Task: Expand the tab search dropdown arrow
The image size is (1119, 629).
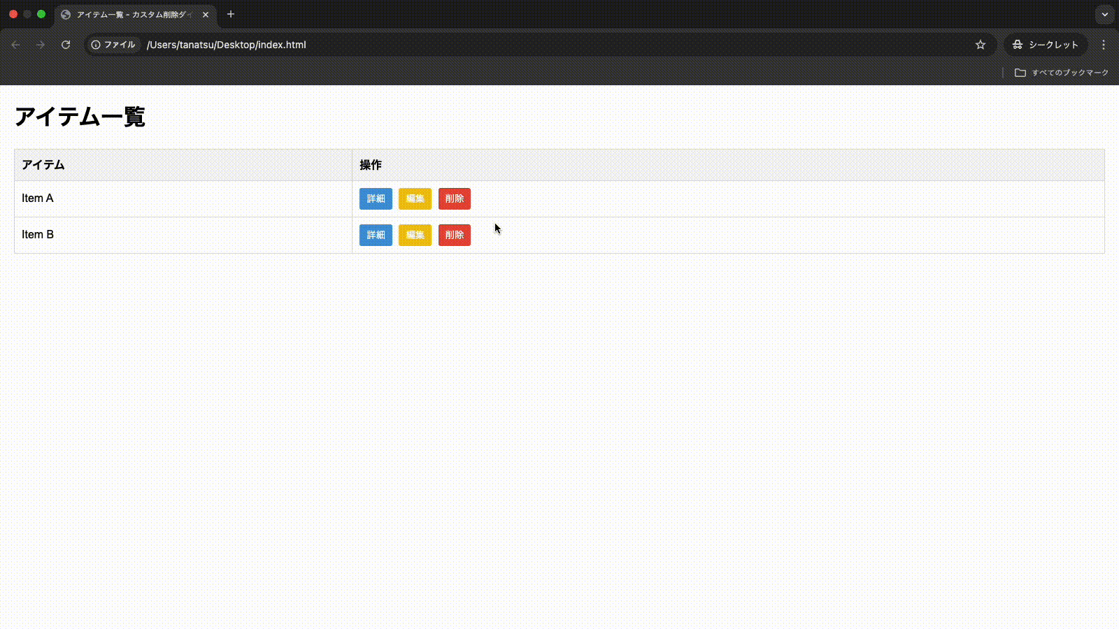Action: click(x=1105, y=14)
